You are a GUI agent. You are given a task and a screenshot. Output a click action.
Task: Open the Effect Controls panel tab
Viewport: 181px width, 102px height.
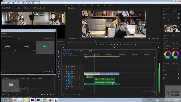point(26,8)
